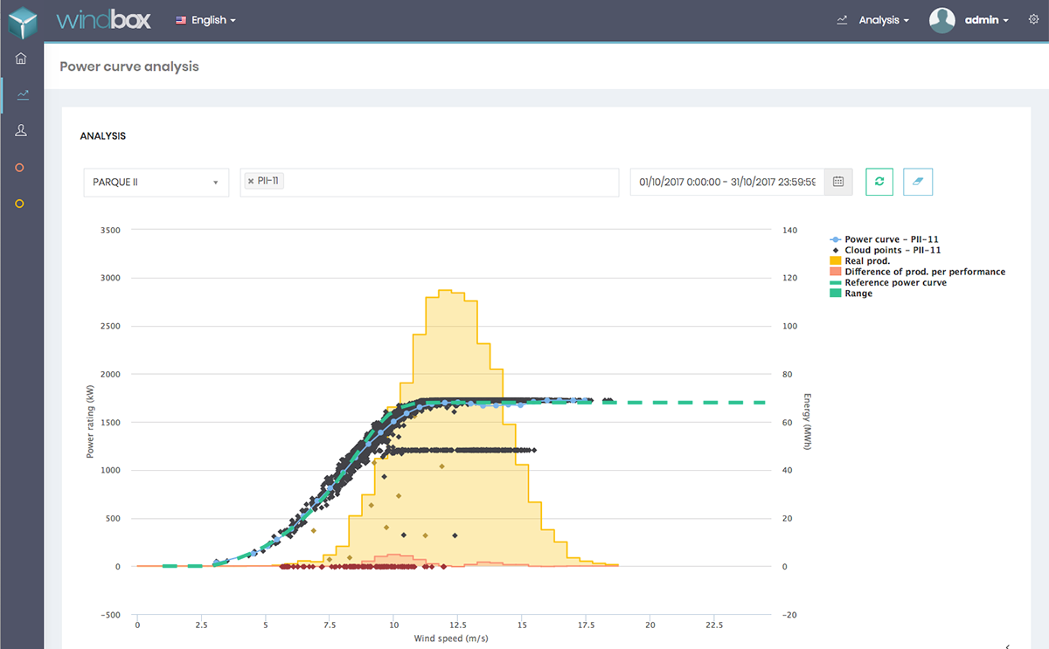This screenshot has width=1049, height=649.
Task: Open the Analysis menu in top bar
Action: pos(883,20)
